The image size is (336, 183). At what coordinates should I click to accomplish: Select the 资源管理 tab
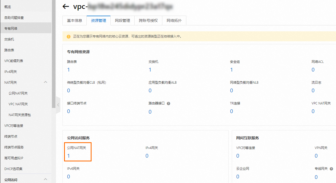[x=99, y=21]
